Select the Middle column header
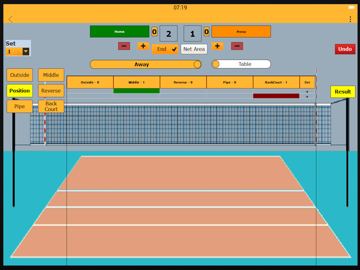This screenshot has height=270, width=360. 136,82
